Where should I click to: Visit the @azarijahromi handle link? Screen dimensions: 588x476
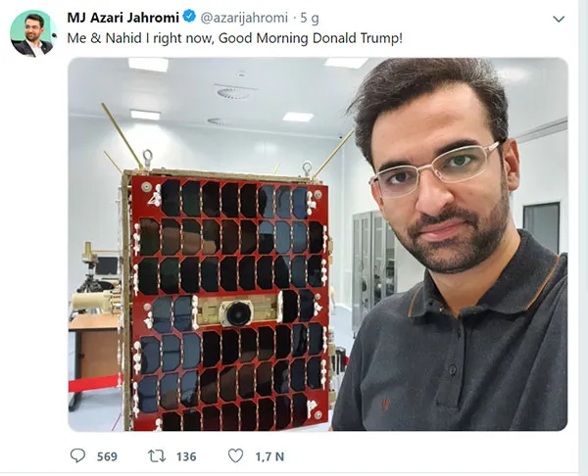pos(244,18)
